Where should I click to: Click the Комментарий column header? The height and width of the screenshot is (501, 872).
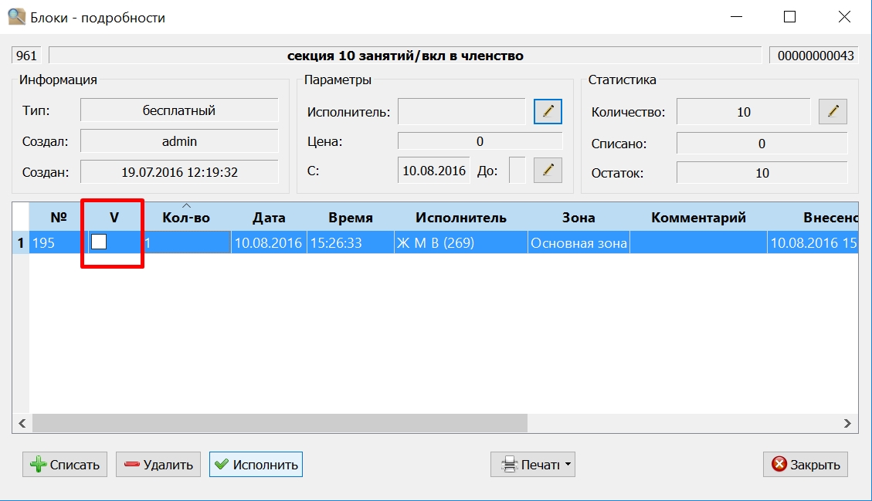tap(698, 218)
